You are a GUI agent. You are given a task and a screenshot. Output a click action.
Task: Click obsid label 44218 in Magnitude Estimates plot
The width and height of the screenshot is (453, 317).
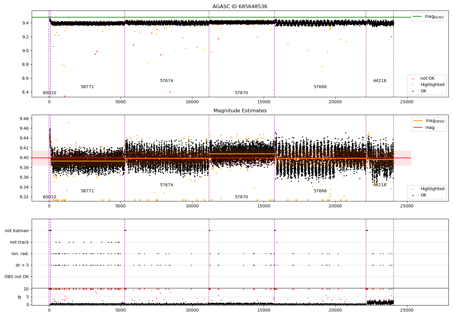point(380,185)
